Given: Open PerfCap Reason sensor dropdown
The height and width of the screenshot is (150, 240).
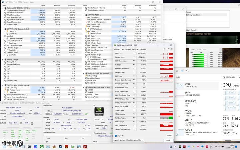Looking at the screenshot, I should coord(134,118).
